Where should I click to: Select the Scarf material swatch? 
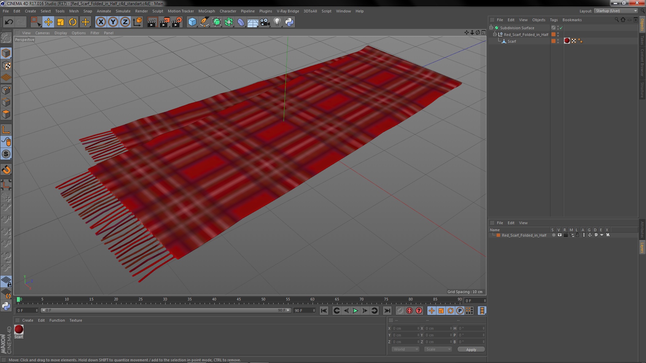tap(19, 330)
